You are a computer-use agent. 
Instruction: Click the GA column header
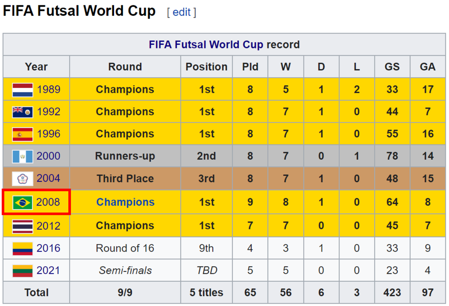tap(428, 67)
